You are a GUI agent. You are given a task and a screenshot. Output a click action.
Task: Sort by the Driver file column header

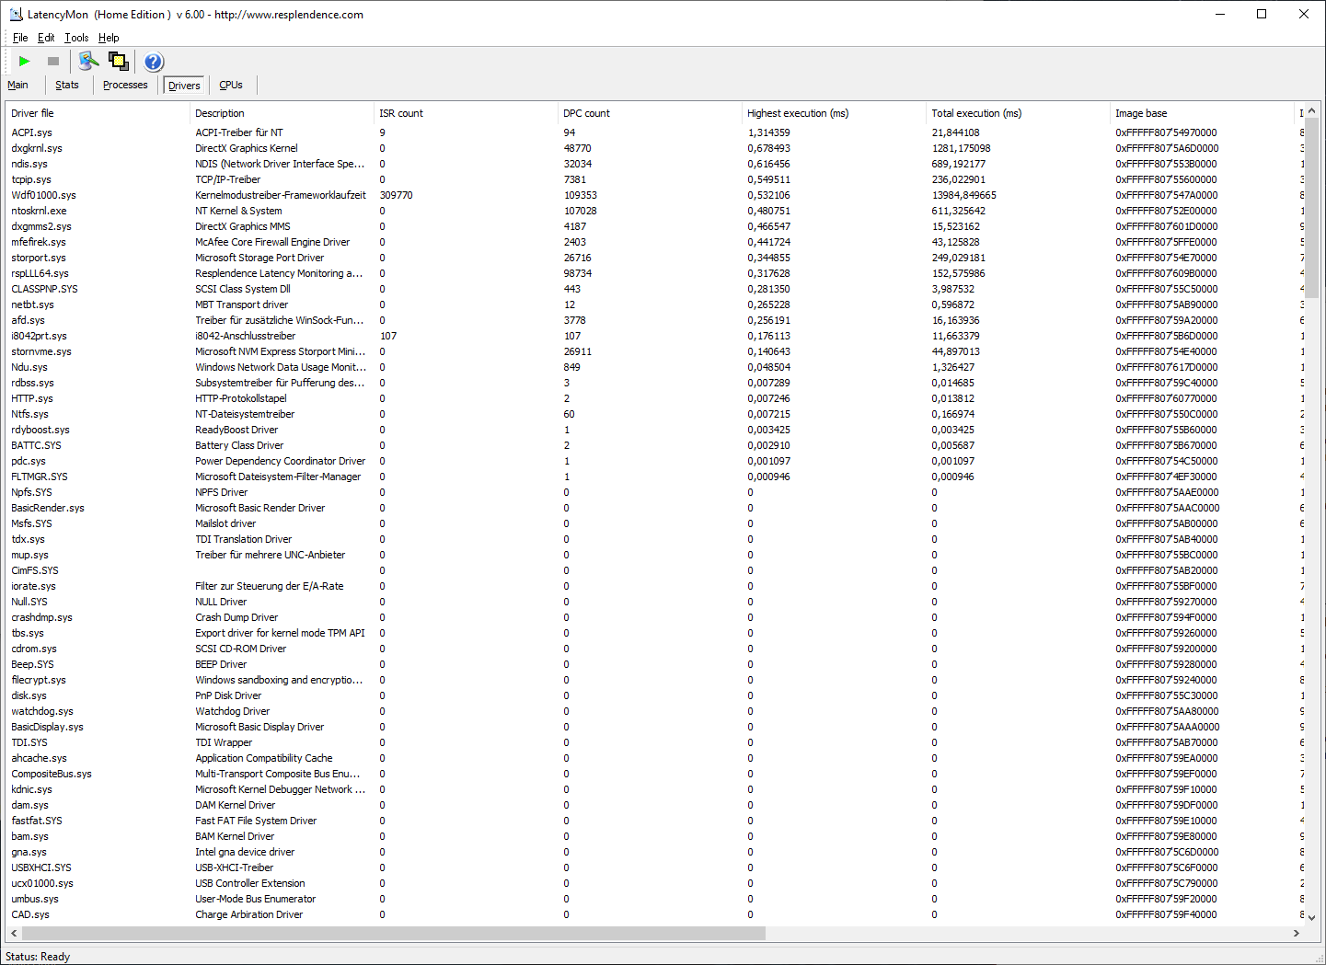(98, 113)
